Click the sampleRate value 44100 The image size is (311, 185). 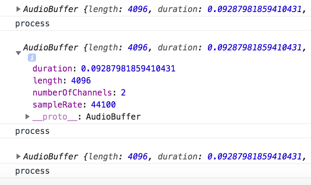[x=103, y=105]
